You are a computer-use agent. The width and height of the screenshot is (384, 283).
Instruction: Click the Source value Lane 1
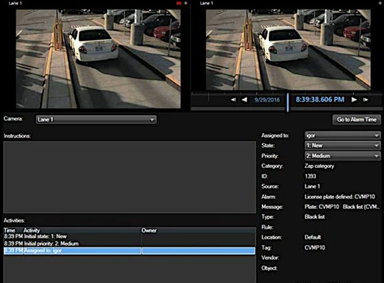pyautogui.click(x=312, y=186)
